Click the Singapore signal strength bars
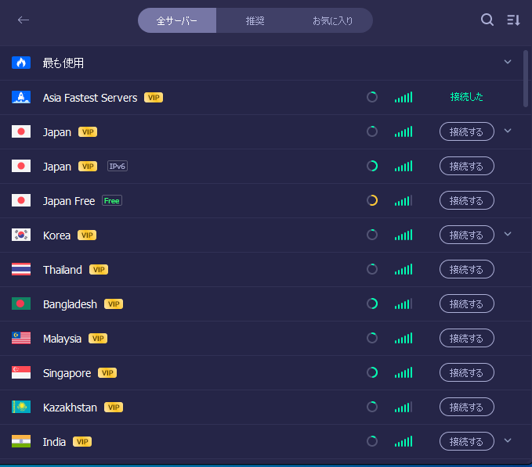The width and height of the screenshot is (532, 467). click(404, 373)
